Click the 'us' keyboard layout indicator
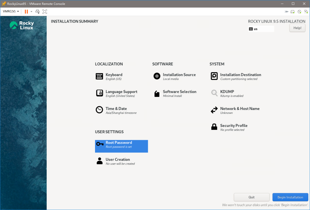310x210 pixels. click(x=261, y=29)
